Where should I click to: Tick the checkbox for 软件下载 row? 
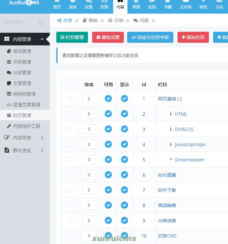pos(69,190)
